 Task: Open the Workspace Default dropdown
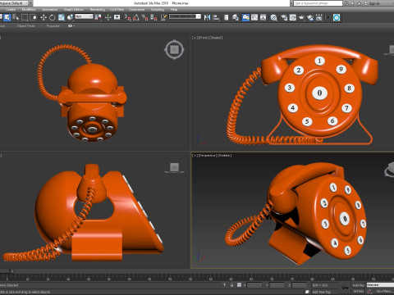[15, 3]
